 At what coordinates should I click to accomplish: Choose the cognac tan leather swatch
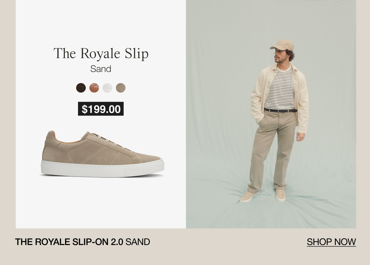(x=94, y=88)
